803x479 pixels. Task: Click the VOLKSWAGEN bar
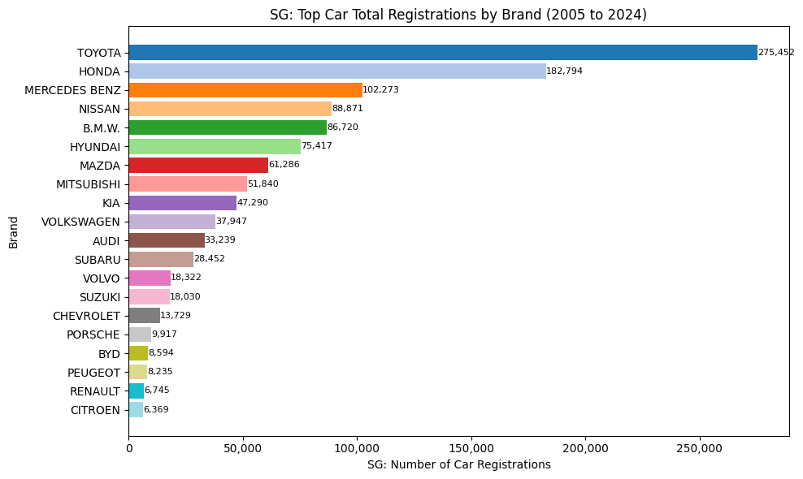pyautogui.click(x=172, y=222)
